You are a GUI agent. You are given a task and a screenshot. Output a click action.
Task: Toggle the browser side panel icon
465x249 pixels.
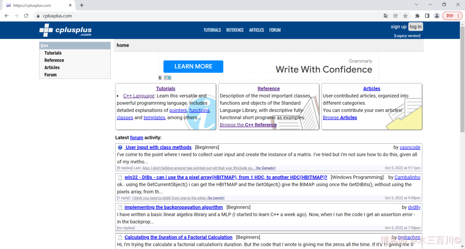(427, 16)
